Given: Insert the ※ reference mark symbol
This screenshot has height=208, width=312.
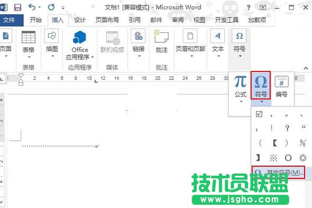Looking at the screenshot, I should 273,158.
